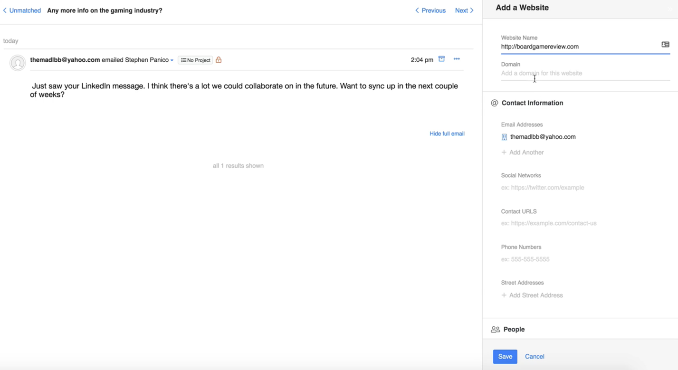
Task: Go back to Unmatched list
Action: pos(22,10)
